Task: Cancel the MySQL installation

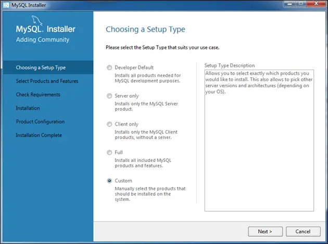Action: coord(303,232)
